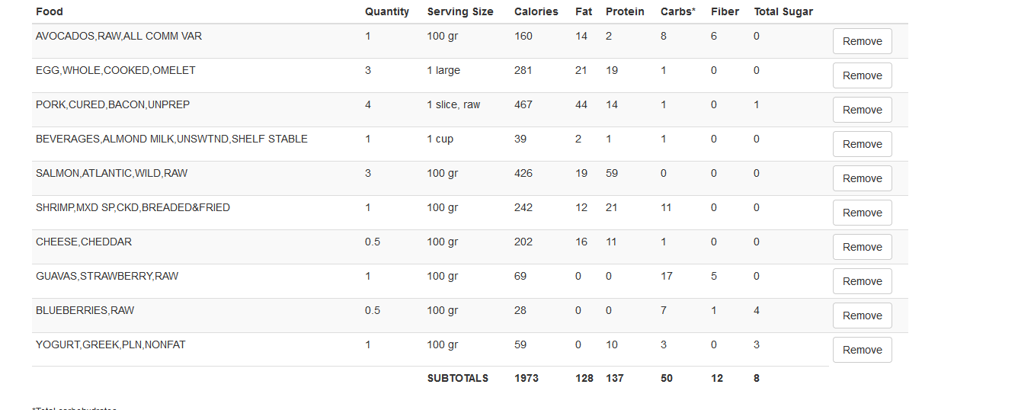
Task: Remove the pork bacon entry
Action: point(862,110)
